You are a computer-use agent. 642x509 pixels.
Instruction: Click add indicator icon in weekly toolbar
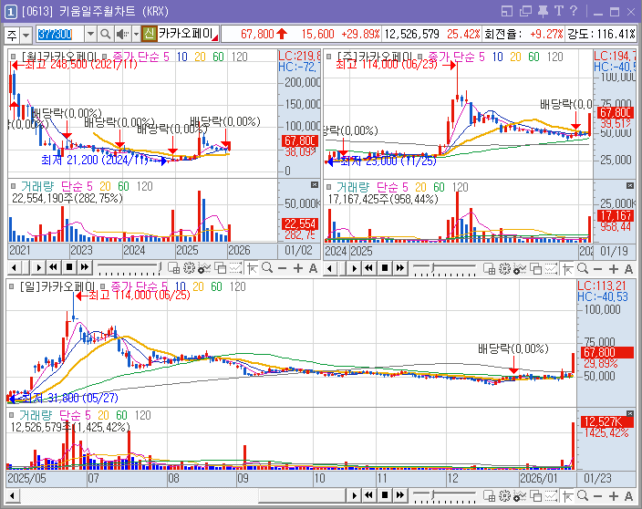520,268
